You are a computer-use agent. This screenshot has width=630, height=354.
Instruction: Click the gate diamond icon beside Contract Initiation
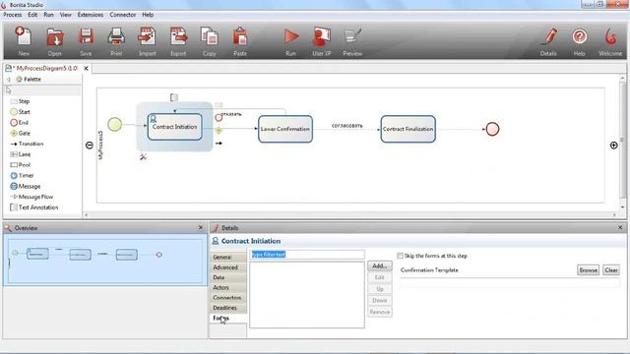pyautogui.click(x=219, y=131)
